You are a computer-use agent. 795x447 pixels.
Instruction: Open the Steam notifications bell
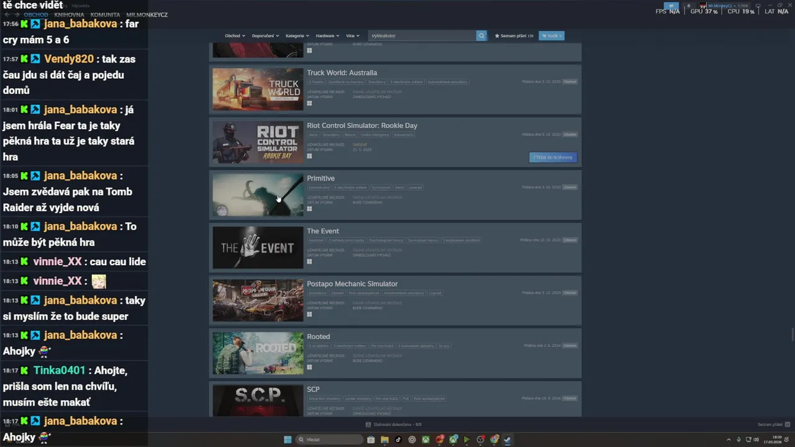pyautogui.click(x=688, y=6)
